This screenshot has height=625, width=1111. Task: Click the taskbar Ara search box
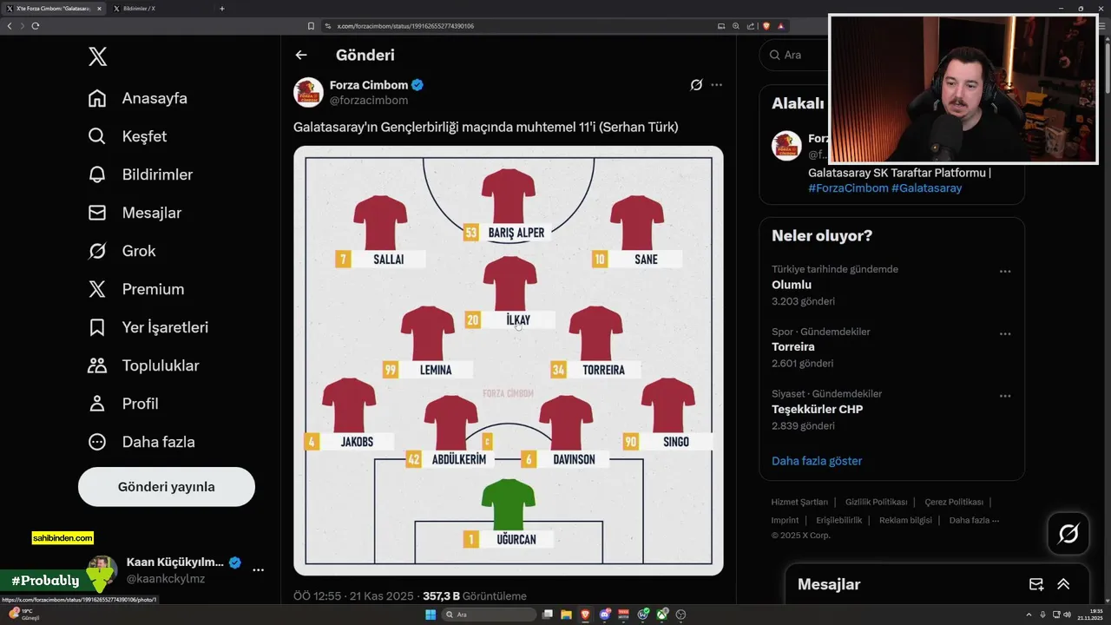(490, 615)
